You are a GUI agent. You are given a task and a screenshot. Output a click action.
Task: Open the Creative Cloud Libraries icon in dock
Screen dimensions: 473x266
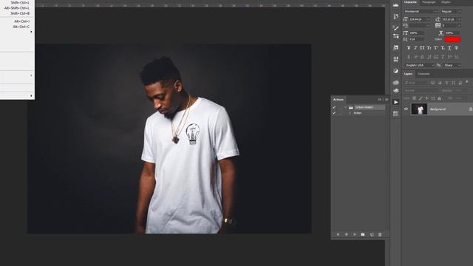pos(396,82)
